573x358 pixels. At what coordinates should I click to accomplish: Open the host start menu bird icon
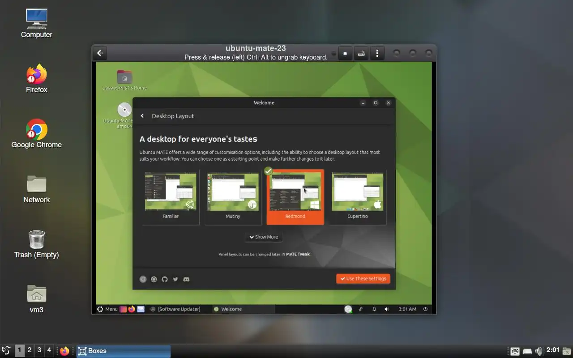point(6,351)
